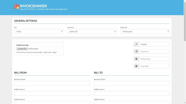Click the Choose File button
This screenshot has width=186, height=104.
pyautogui.click(x=22, y=49)
